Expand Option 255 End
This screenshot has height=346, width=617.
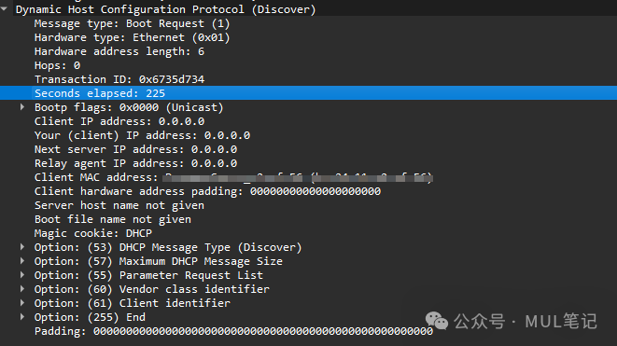point(22,317)
